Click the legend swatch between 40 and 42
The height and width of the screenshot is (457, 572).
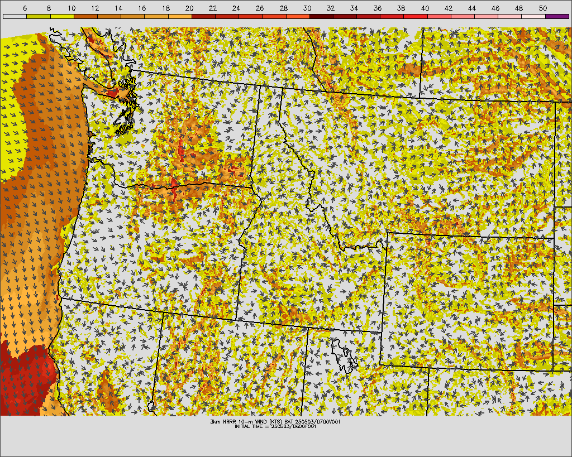coord(439,16)
